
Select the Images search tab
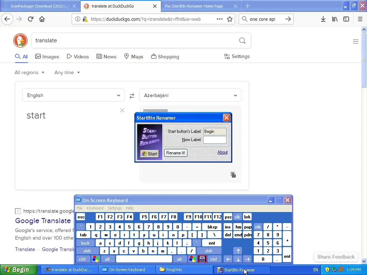coord(47,57)
